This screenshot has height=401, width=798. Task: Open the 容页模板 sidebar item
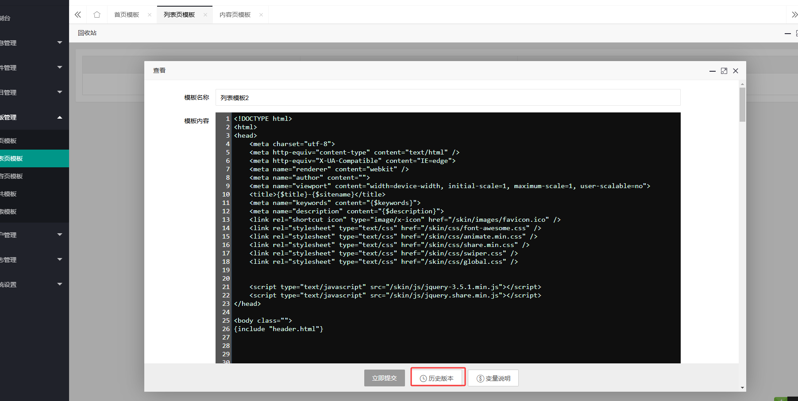(x=35, y=176)
